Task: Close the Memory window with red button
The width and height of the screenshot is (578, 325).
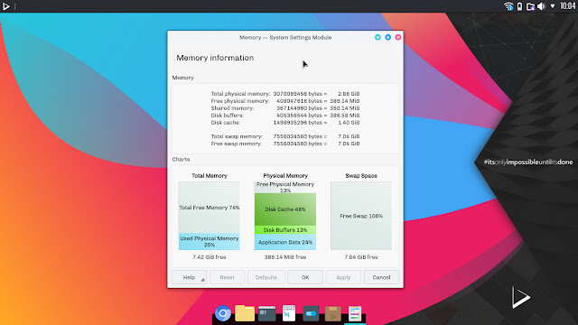Action: tap(398, 37)
